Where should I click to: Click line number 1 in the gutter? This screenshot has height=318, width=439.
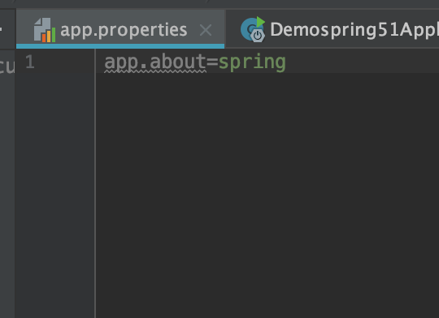pyautogui.click(x=30, y=62)
